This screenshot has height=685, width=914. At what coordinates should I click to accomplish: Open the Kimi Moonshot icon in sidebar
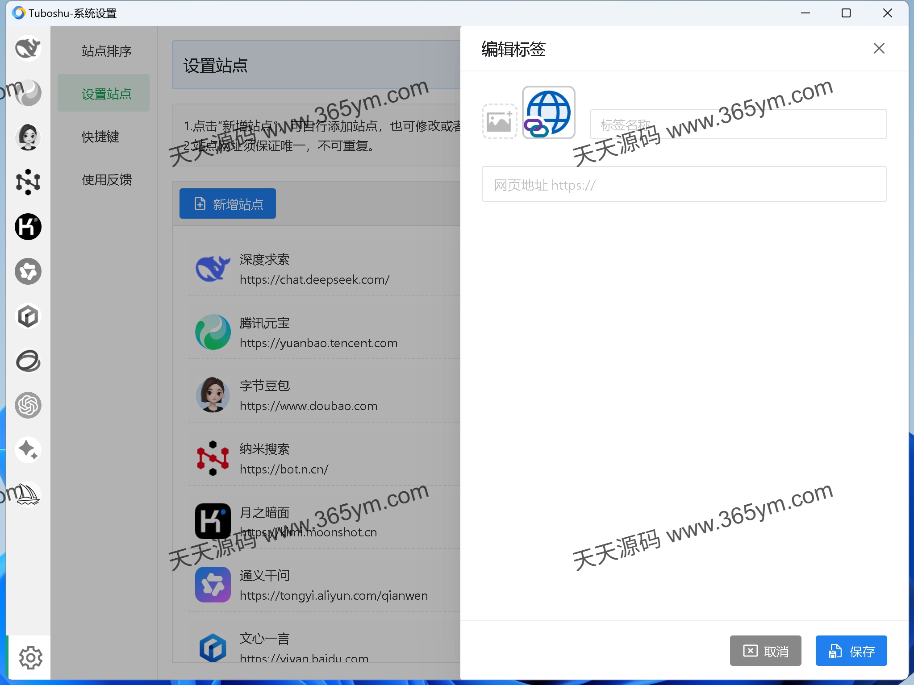(x=28, y=227)
